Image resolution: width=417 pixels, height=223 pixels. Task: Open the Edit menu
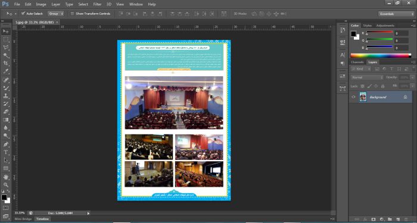pyautogui.click(x=28, y=4)
